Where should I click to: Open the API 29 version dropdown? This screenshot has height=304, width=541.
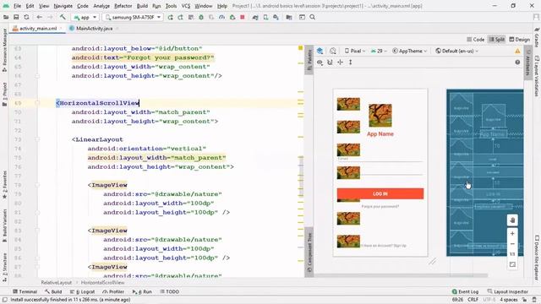click(379, 51)
